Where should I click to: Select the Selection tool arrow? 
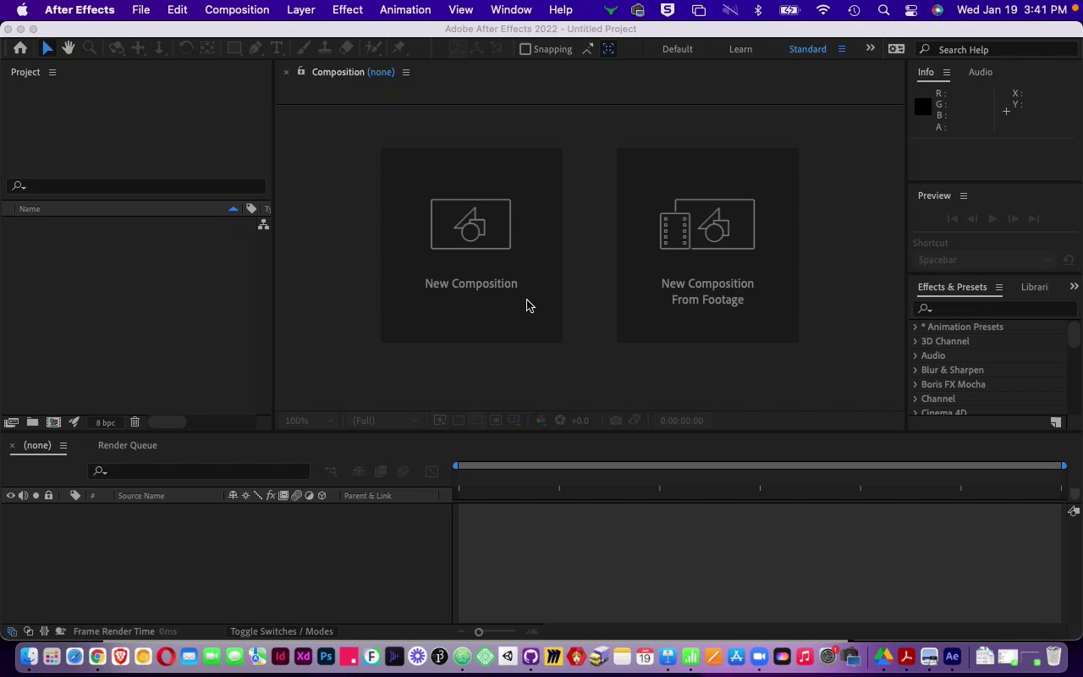coord(47,48)
